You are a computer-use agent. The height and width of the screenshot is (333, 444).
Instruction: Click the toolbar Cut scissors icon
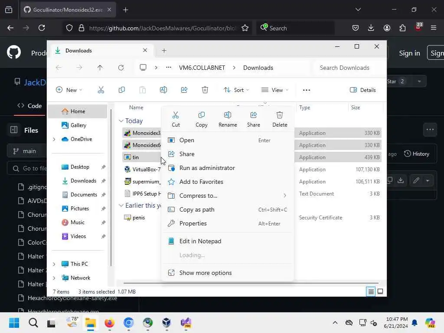point(101,90)
